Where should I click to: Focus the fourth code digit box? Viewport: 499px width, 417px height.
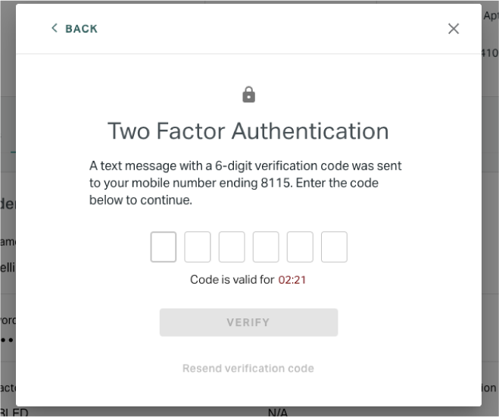266,247
